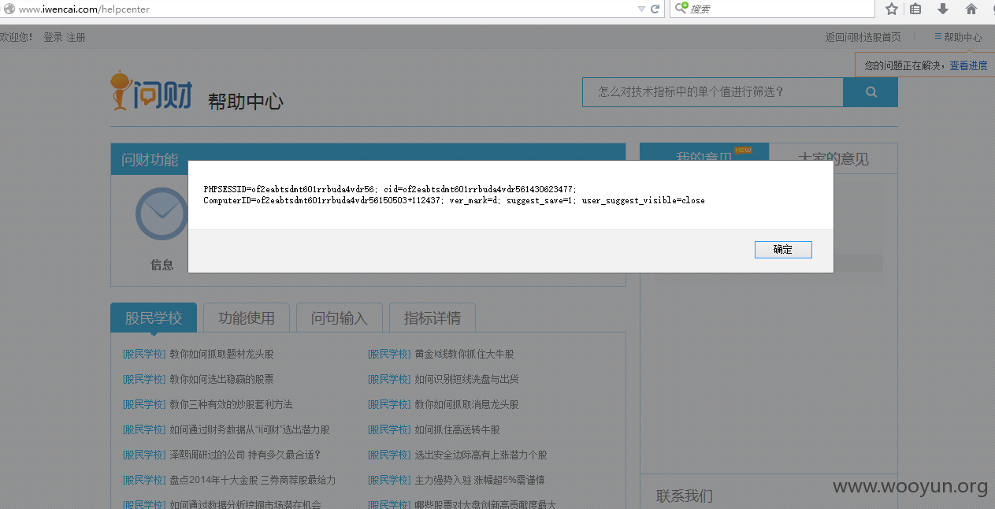Select the 股民学校 tab

[x=154, y=318]
